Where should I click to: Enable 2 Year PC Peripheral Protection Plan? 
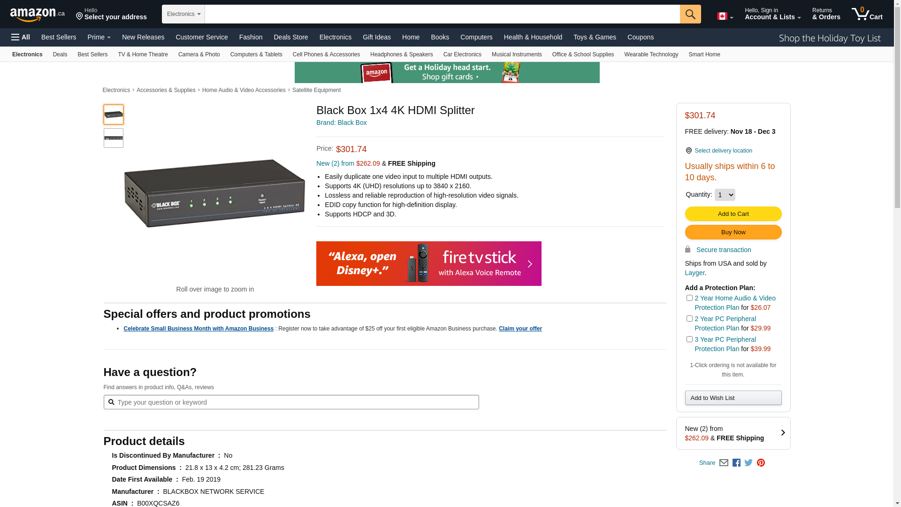pyautogui.click(x=689, y=319)
